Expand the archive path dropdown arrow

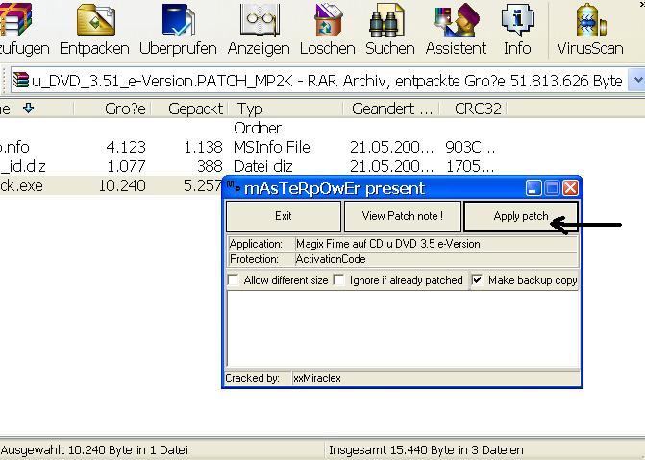[x=636, y=81]
